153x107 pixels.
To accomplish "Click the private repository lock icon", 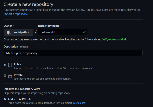I will click(x=10, y=76).
